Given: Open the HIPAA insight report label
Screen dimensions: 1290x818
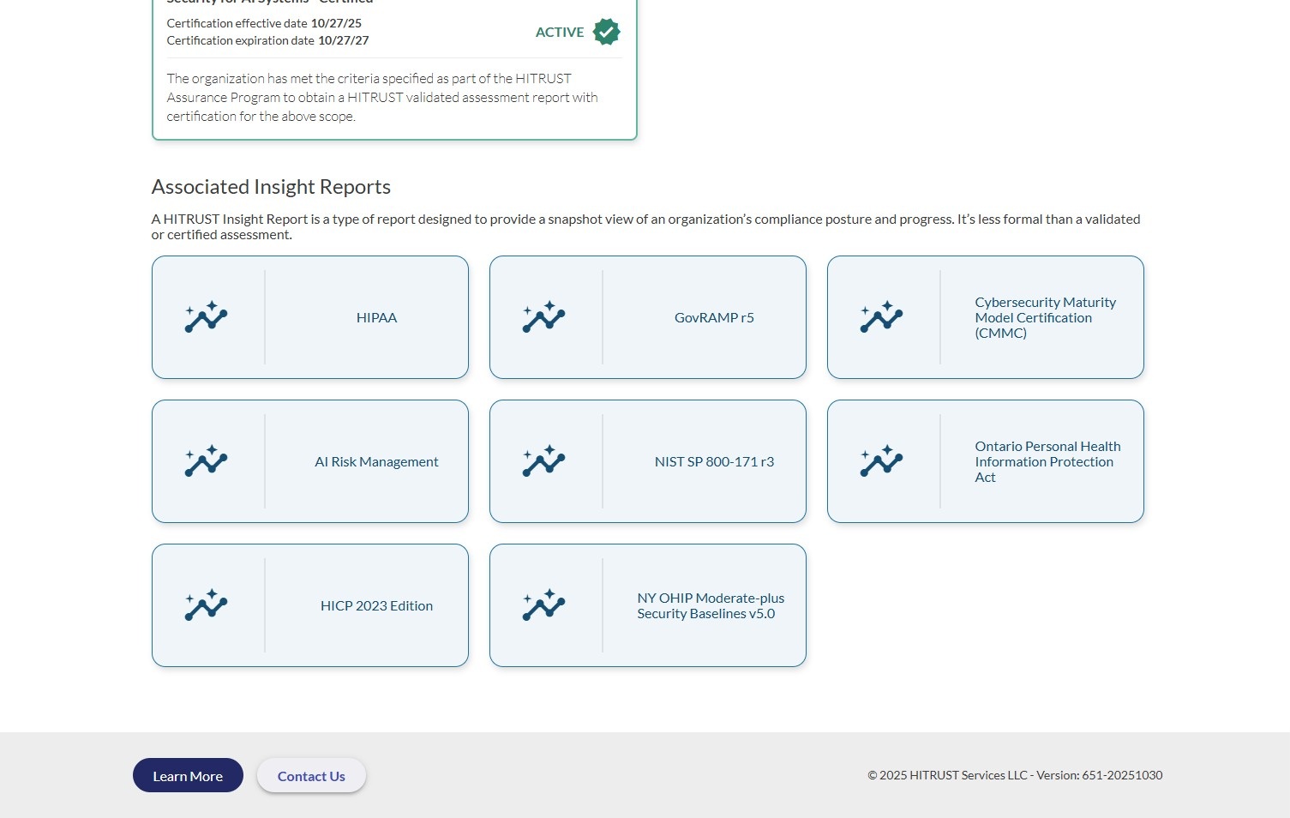Looking at the screenshot, I should (376, 318).
